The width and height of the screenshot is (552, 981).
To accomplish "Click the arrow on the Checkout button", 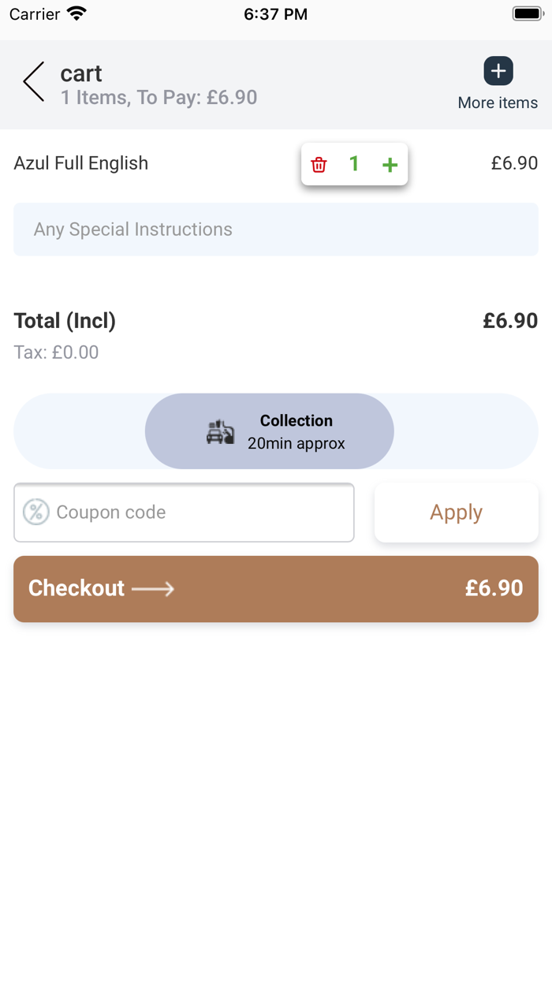I will click(x=153, y=588).
